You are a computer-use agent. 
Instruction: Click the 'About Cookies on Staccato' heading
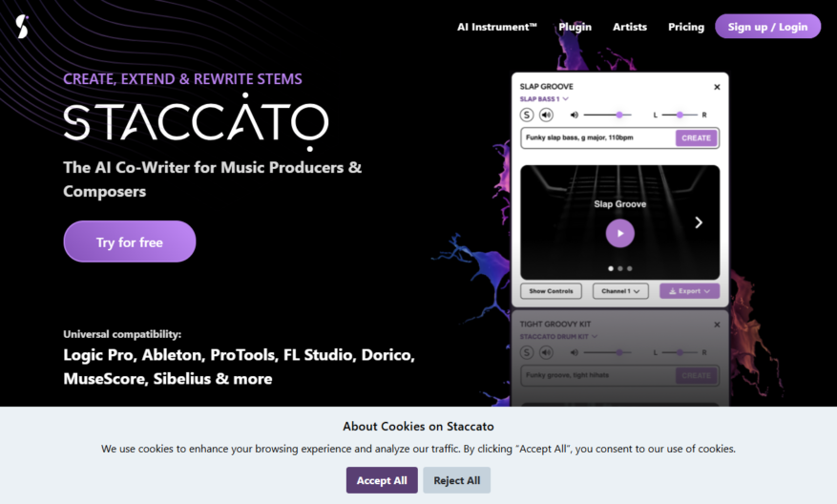pos(418,426)
